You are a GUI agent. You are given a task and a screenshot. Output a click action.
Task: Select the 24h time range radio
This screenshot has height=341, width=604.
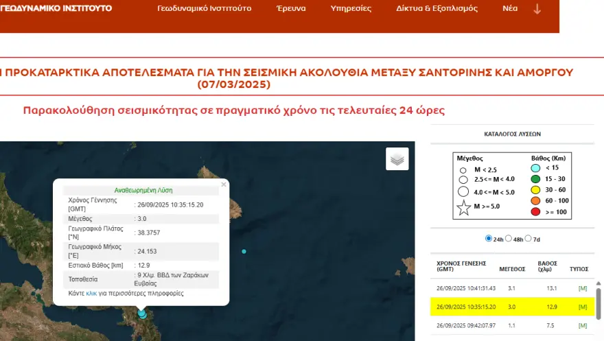pos(489,239)
